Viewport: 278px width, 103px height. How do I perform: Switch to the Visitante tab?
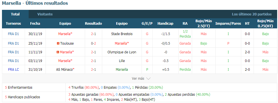(45, 14)
